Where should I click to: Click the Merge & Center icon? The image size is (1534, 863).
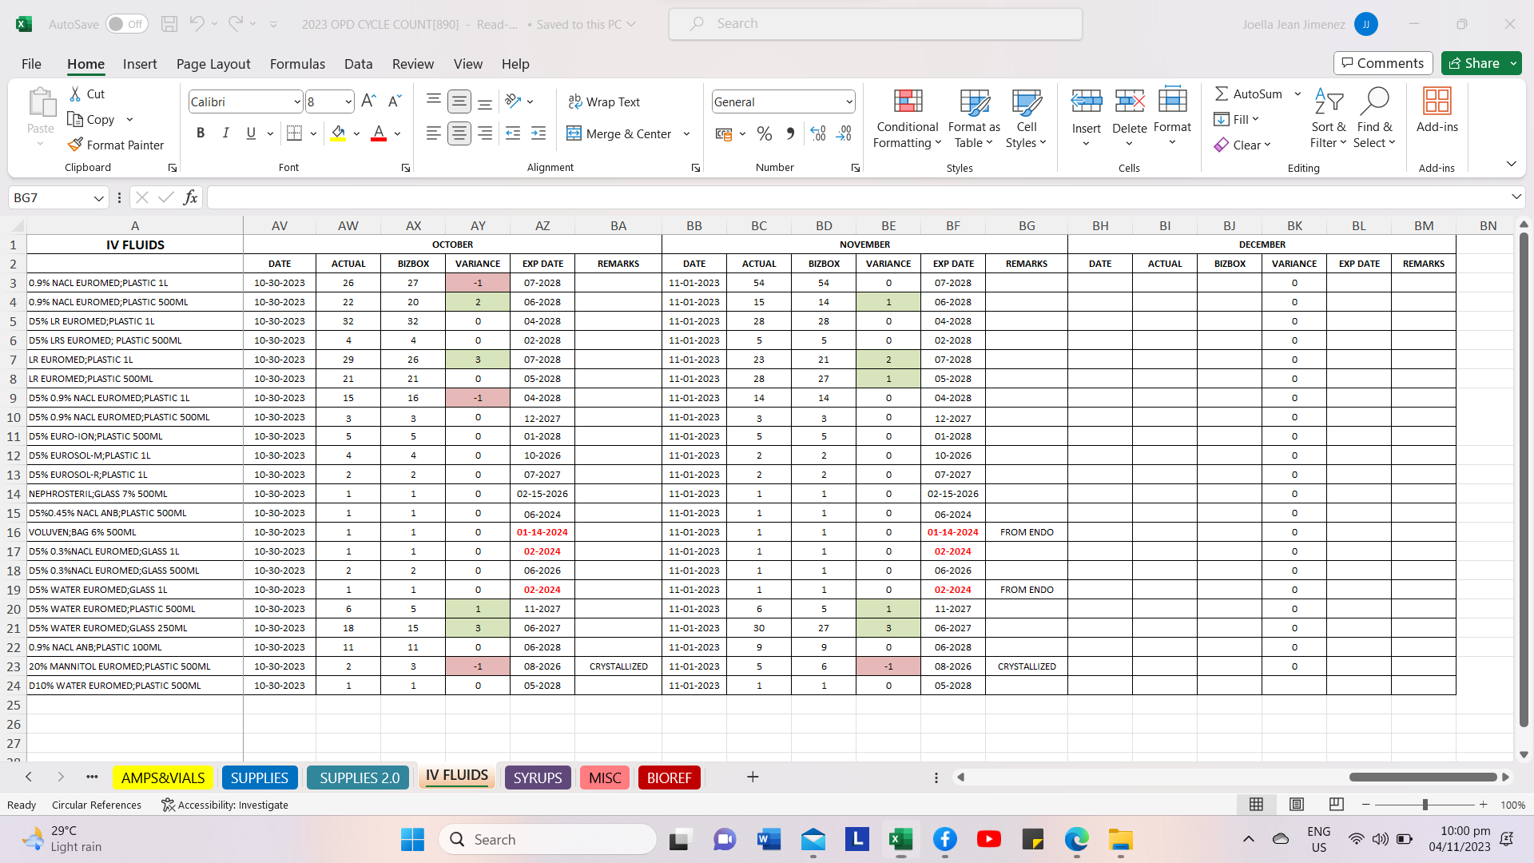pos(574,133)
